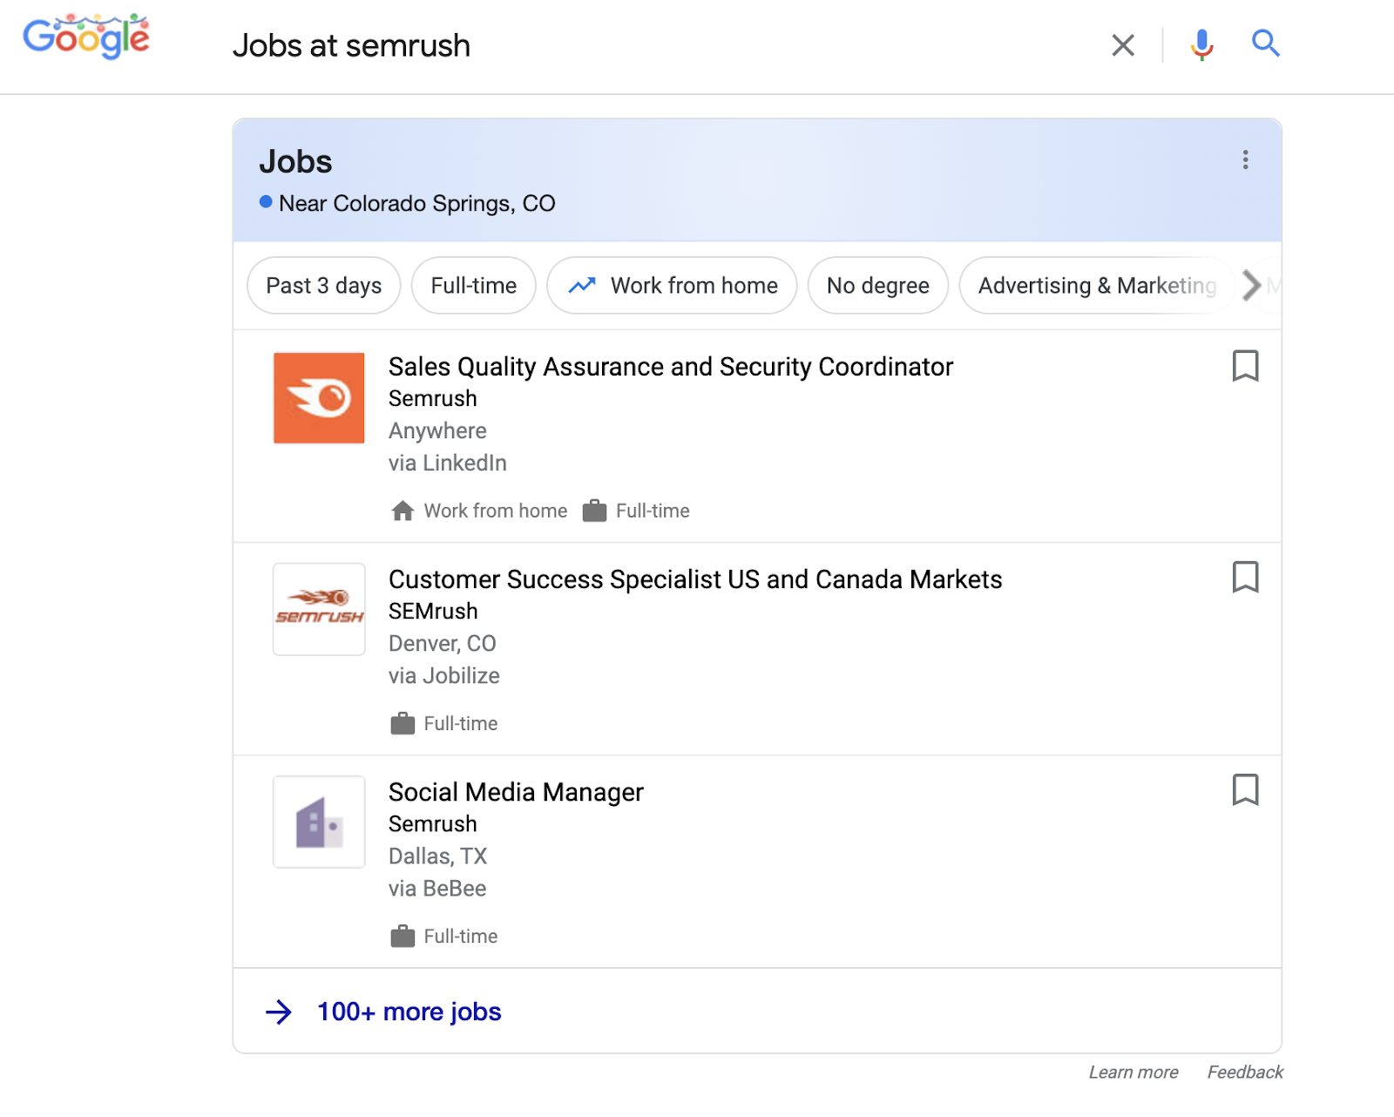Click the arrow icon beside 100+ more jobs
This screenshot has height=1117, width=1394.
pos(279,1012)
